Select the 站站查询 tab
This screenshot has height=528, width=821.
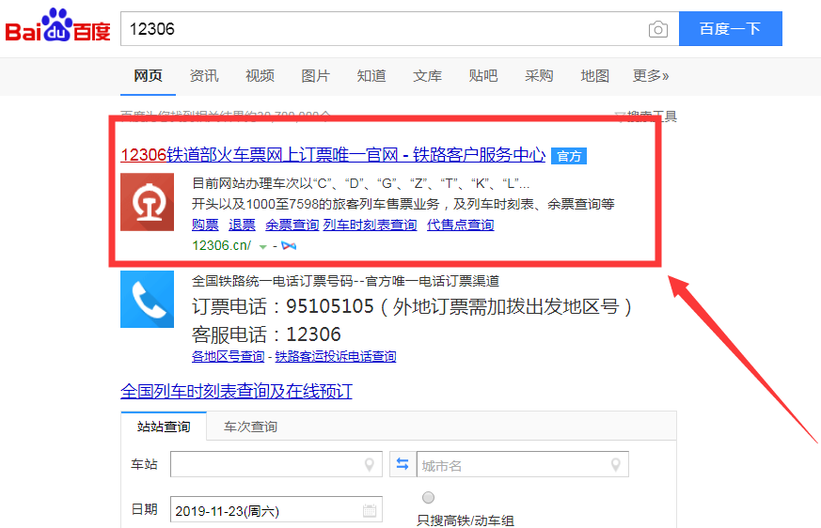click(x=164, y=427)
